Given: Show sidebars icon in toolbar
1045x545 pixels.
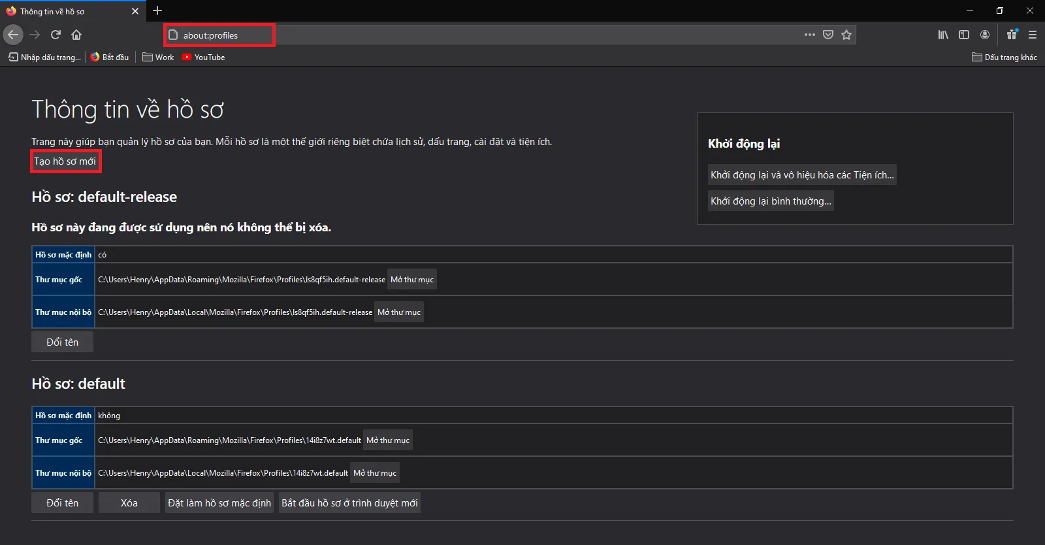Looking at the screenshot, I should tap(964, 35).
